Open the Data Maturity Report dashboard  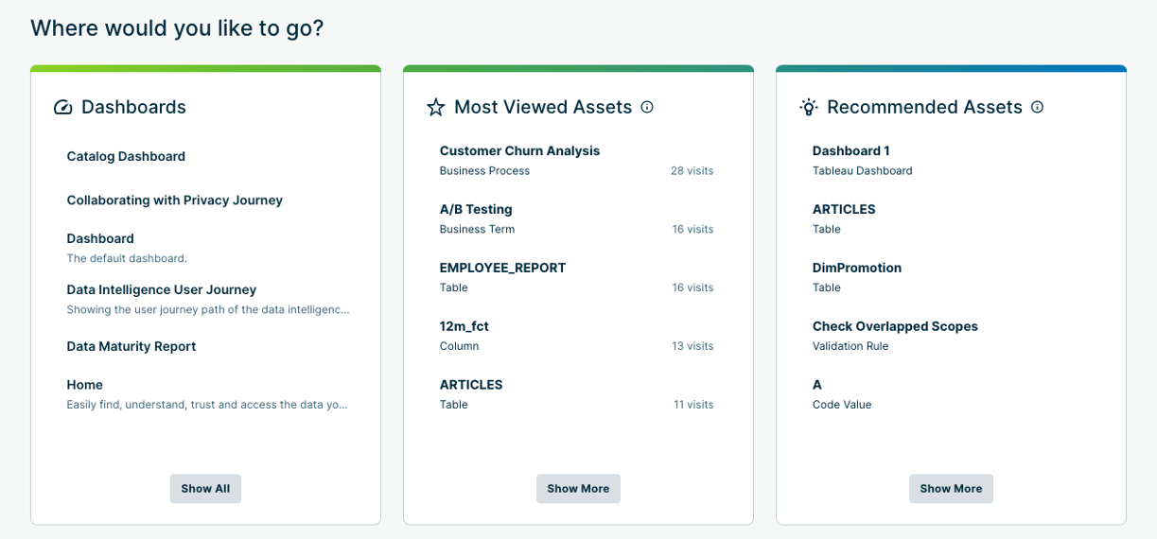tap(131, 347)
